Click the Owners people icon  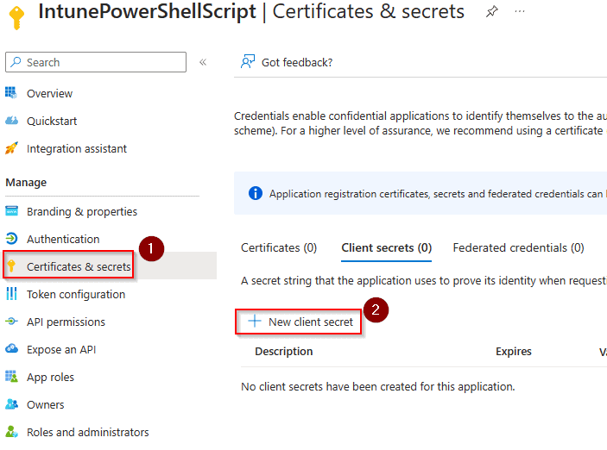[11, 404]
